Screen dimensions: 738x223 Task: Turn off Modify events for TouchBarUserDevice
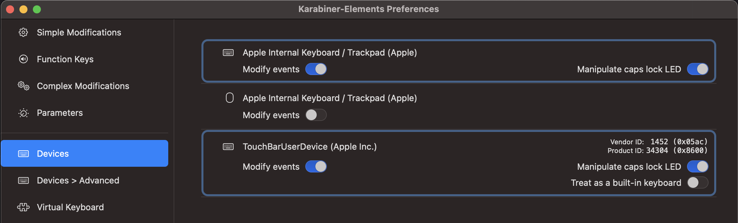(x=316, y=166)
